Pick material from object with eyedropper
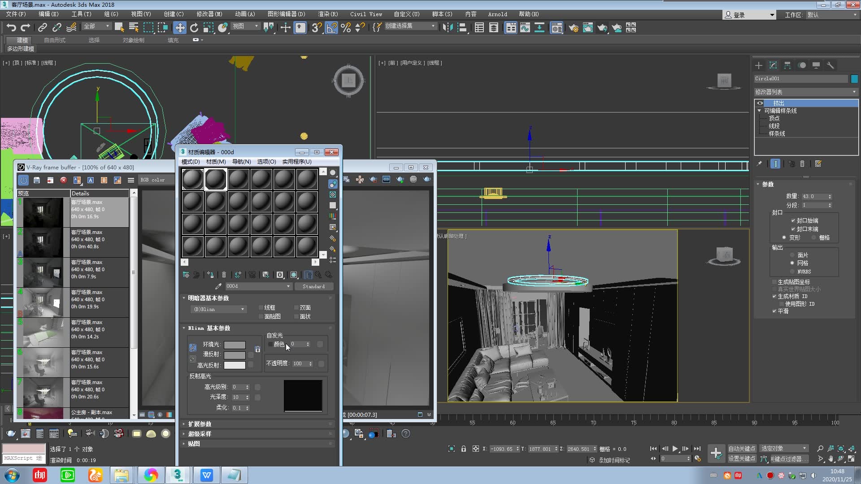The height and width of the screenshot is (484, 861). (x=218, y=286)
